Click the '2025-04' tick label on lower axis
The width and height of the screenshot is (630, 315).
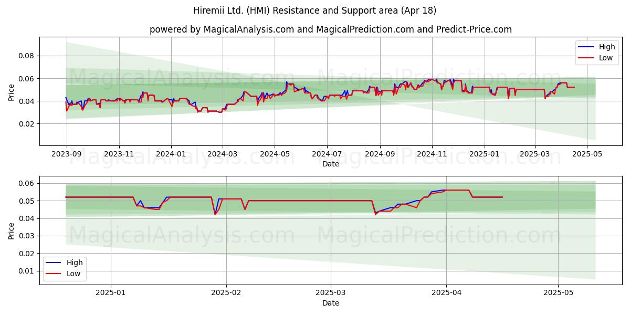point(446,293)
